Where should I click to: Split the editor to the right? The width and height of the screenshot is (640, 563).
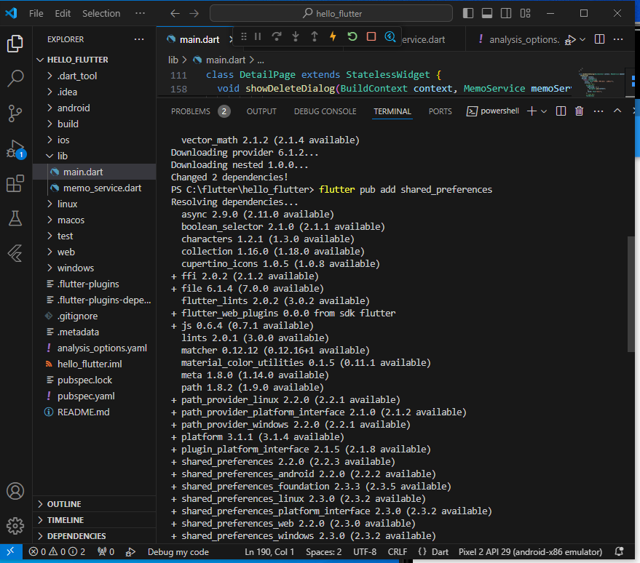[600, 39]
